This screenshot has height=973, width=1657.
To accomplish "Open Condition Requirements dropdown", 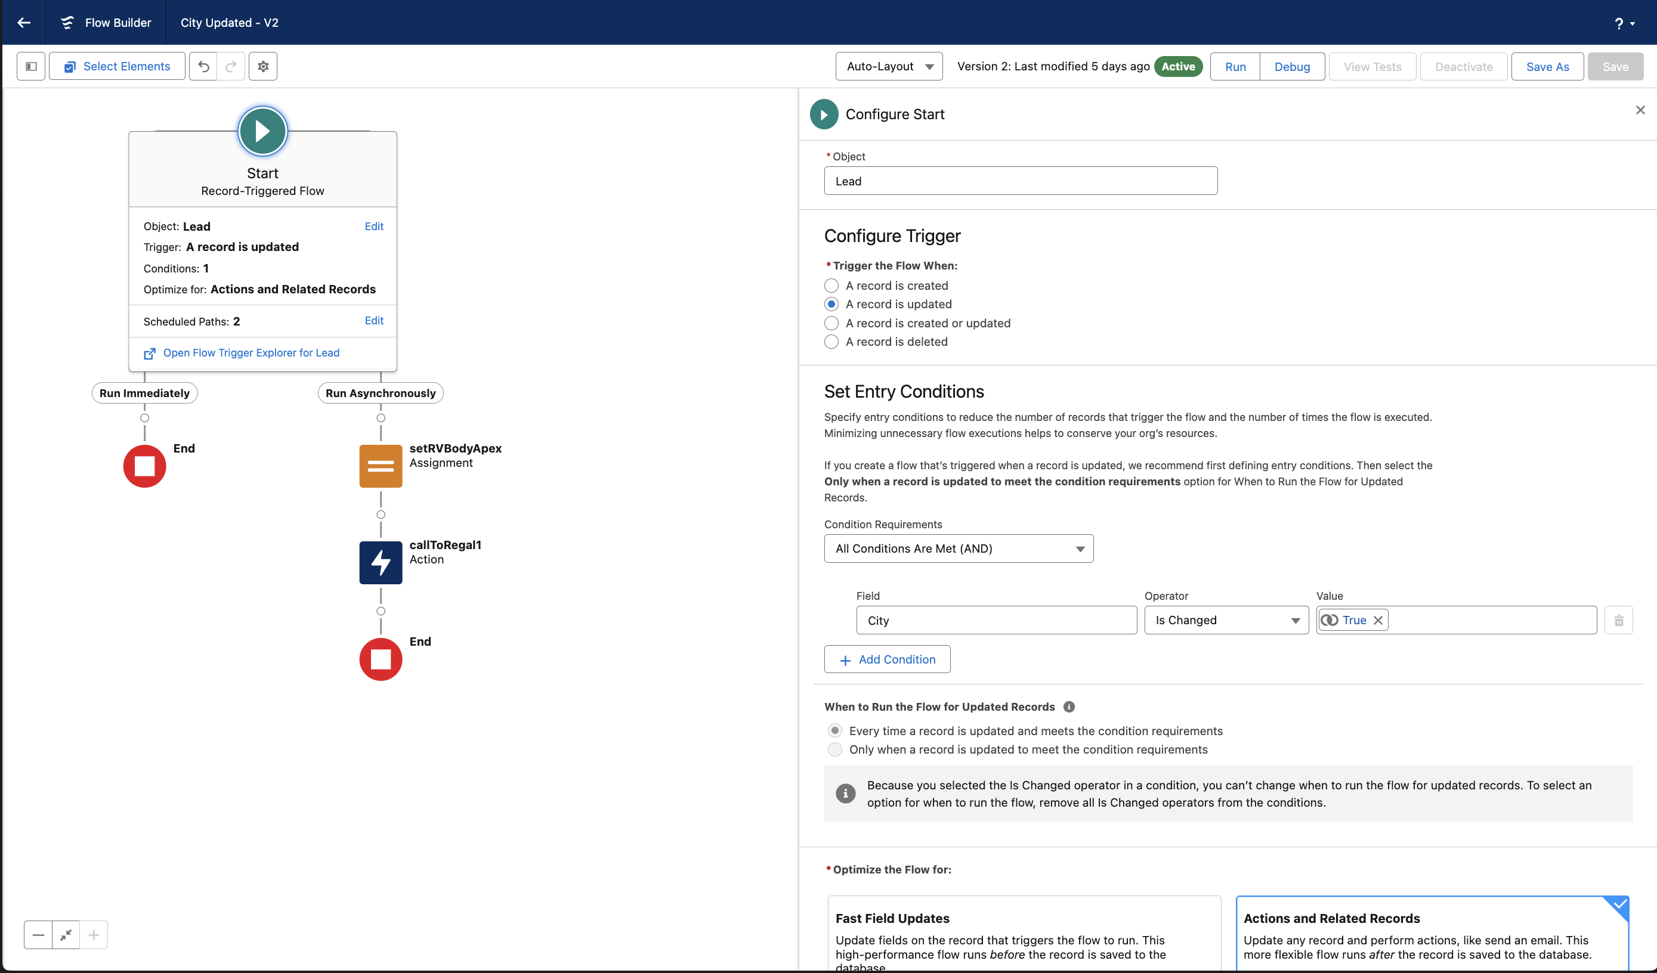I will coord(959,549).
